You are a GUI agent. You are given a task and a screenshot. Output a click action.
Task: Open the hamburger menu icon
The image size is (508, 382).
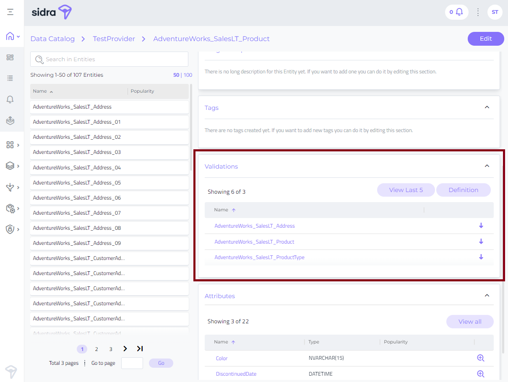pyautogui.click(x=10, y=12)
